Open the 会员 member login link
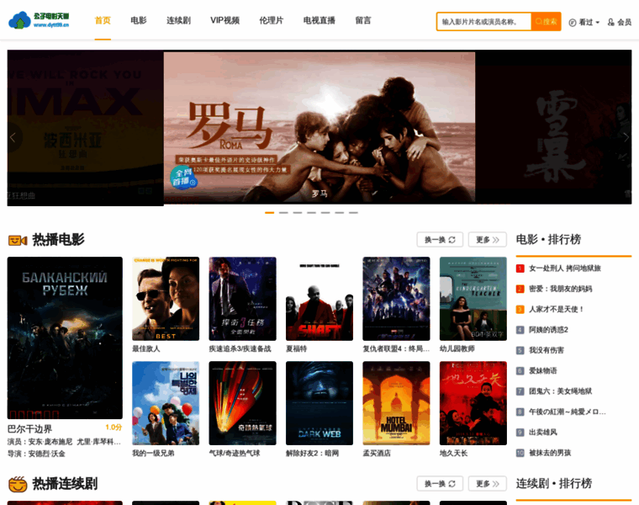Image resolution: width=639 pixels, height=505 pixels. [620, 22]
